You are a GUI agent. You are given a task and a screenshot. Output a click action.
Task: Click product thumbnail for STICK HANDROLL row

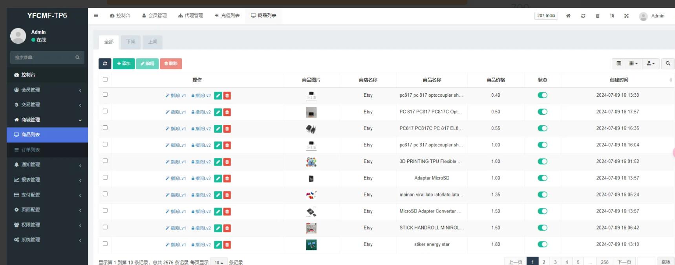click(x=311, y=228)
